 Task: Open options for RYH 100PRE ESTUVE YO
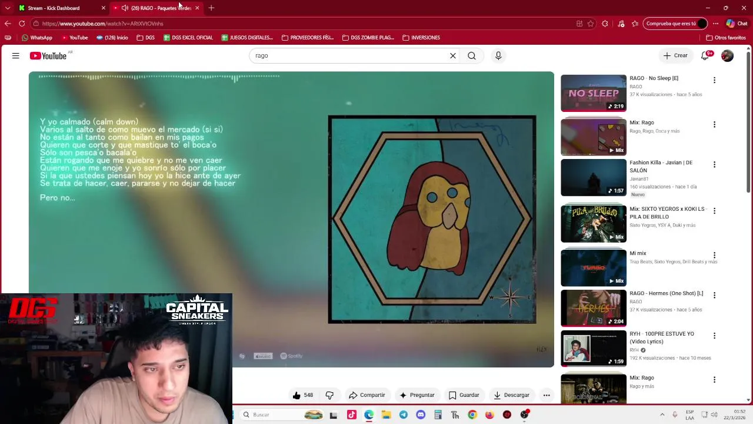pos(714,336)
